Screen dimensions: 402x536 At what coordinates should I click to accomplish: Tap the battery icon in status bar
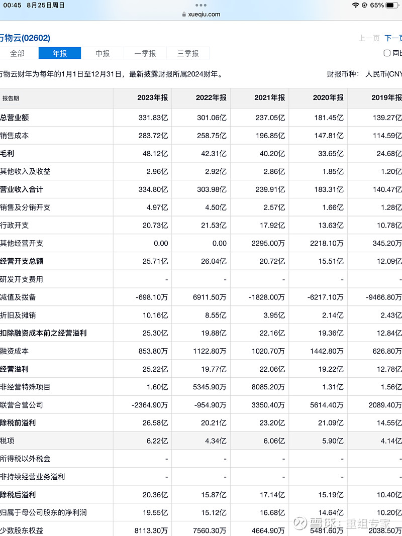(x=391, y=5)
